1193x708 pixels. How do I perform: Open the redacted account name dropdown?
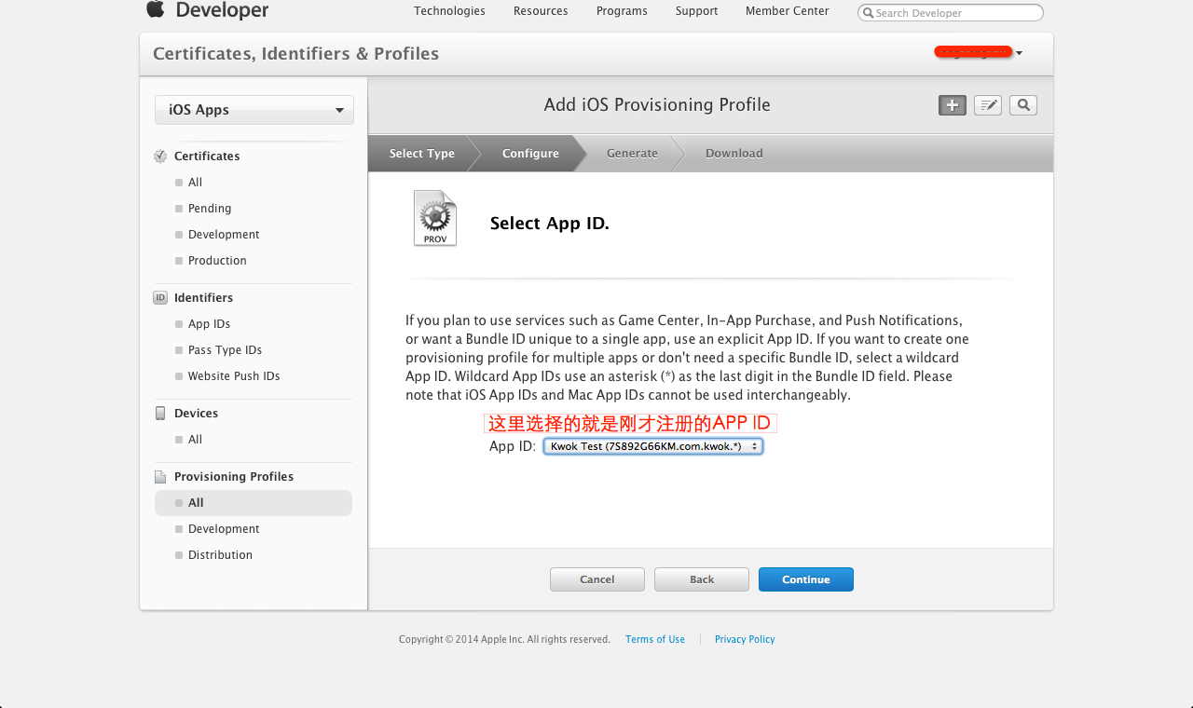tap(979, 52)
